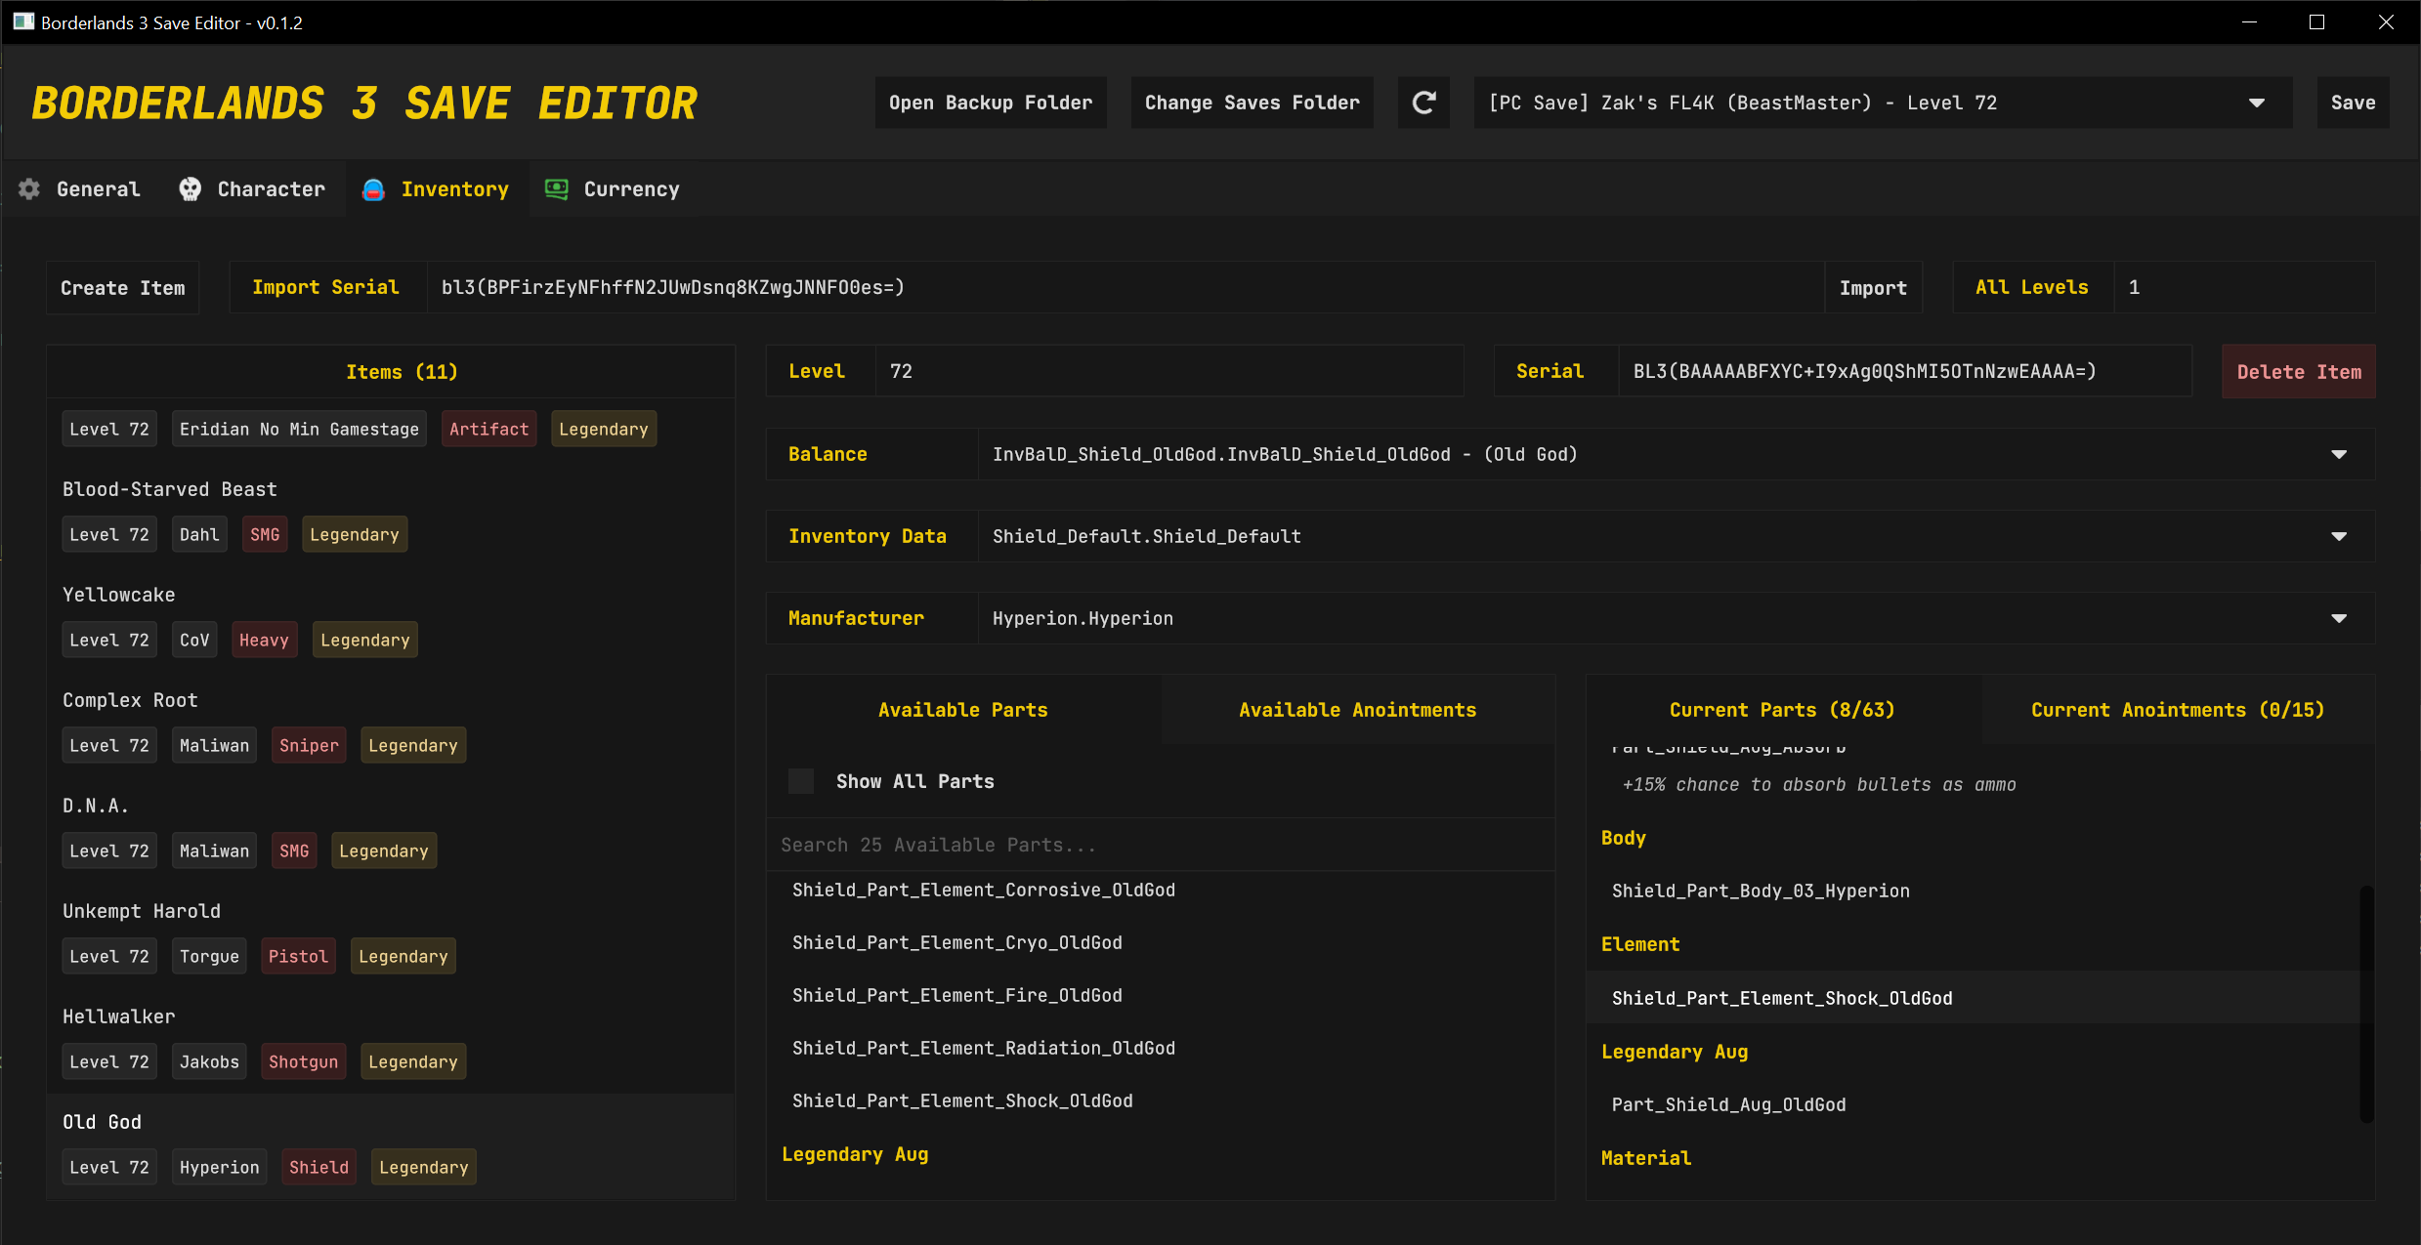Open the Inventory Data dropdown arrow
Viewport: 2421px width, 1245px height.
click(x=2339, y=536)
